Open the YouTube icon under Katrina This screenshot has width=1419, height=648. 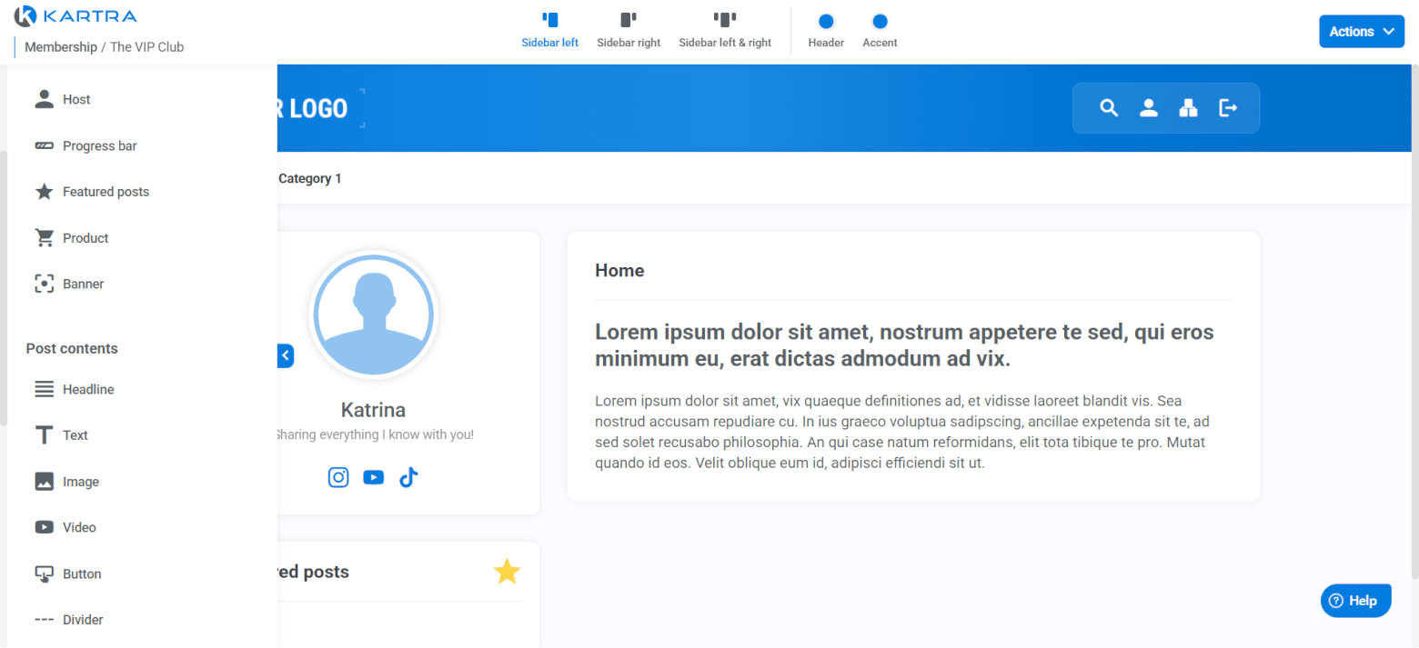point(373,477)
